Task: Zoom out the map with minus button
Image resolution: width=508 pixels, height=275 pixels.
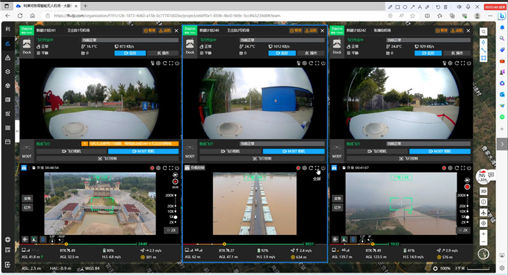Action: pyautogui.click(x=483, y=241)
